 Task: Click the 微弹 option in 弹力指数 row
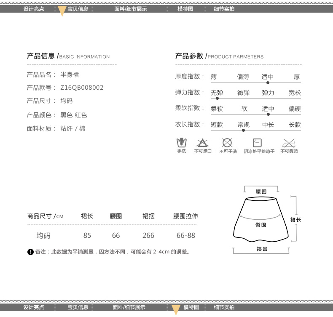tap(243, 93)
